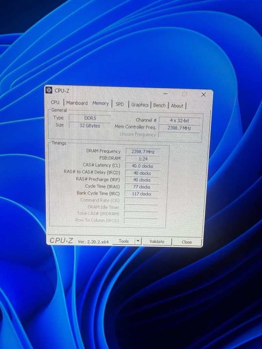Click the "CAS# Latency (CL)" label
This screenshot has width=262, height=349.
click(x=101, y=165)
